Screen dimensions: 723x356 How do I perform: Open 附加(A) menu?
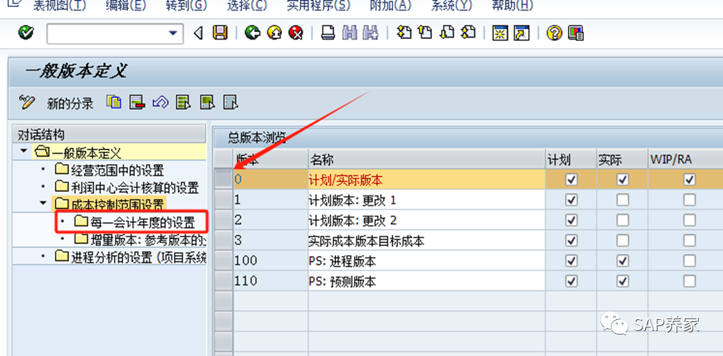tap(390, 6)
